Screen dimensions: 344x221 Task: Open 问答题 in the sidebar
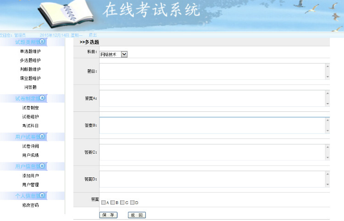[x=30, y=87]
